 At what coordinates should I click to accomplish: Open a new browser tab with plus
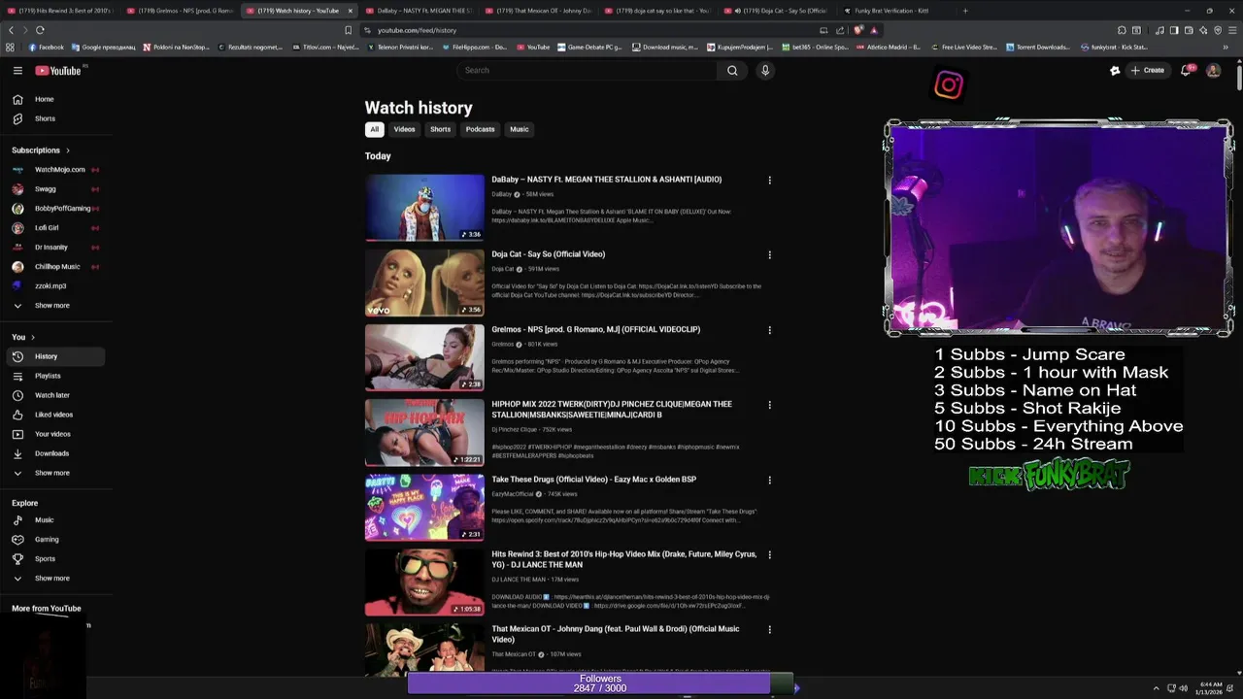click(x=964, y=11)
